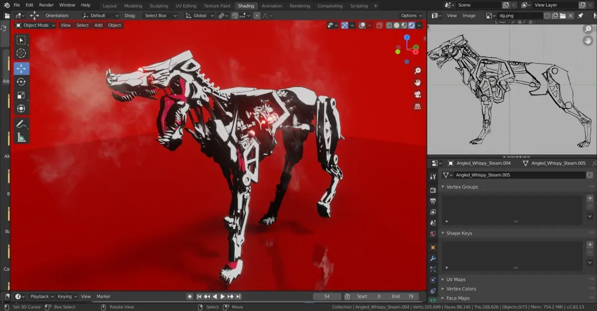597x311 pixels.
Task: Open the Global transform orientation dropdown
Action: (199, 15)
